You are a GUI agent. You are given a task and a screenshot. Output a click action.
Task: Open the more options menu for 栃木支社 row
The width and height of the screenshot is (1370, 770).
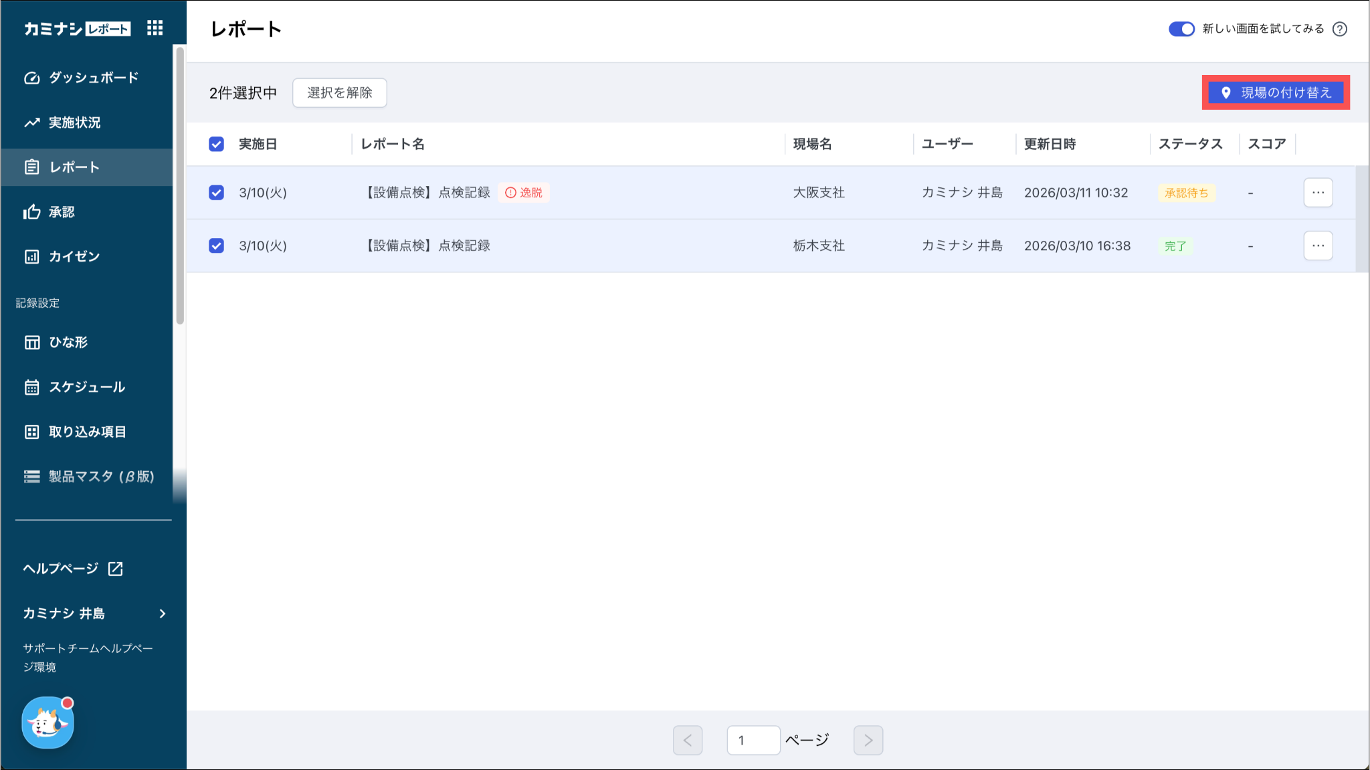tap(1318, 246)
